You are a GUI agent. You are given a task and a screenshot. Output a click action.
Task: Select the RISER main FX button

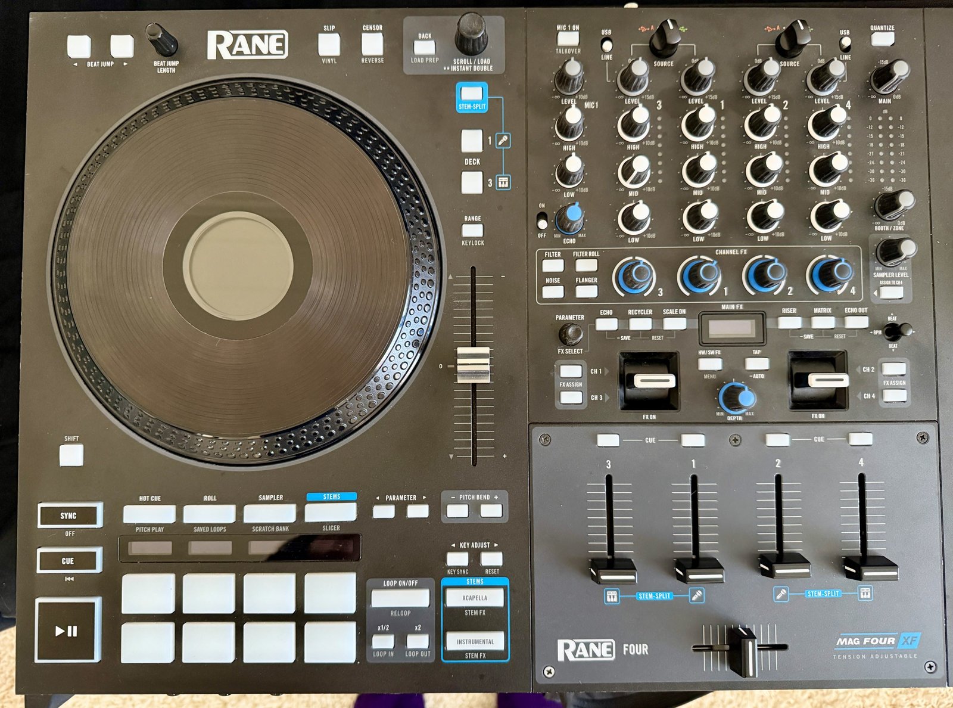tap(789, 322)
